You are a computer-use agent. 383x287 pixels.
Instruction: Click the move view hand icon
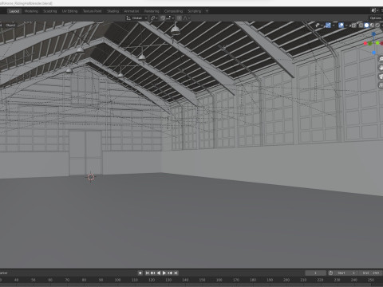pyautogui.click(x=381, y=68)
